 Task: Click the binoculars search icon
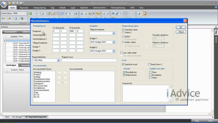tap(113, 13)
